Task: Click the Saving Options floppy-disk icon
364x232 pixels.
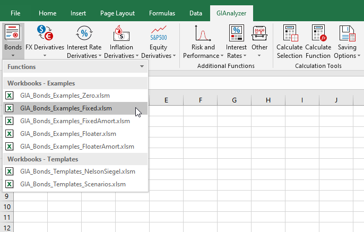Action: tap(347, 33)
